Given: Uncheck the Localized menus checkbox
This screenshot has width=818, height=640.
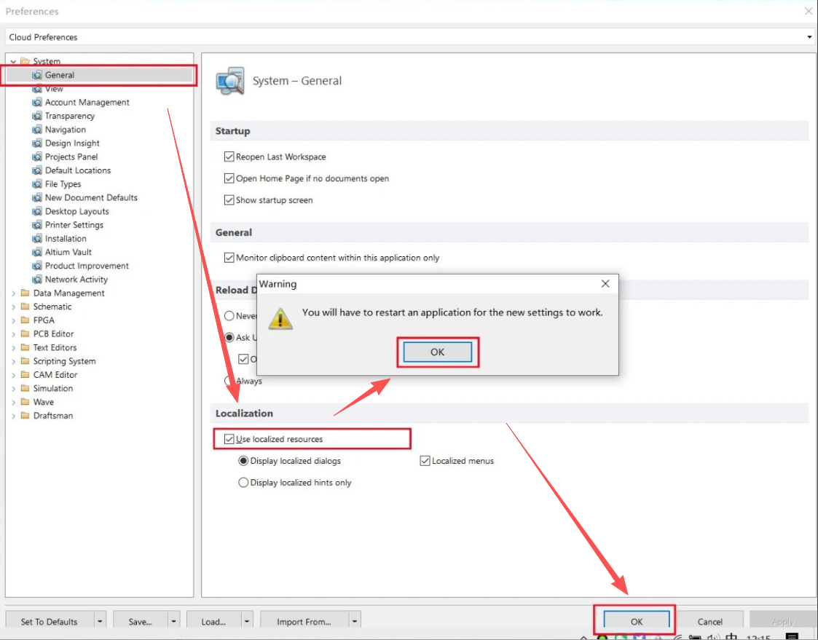Looking at the screenshot, I should tap(425, 461).
